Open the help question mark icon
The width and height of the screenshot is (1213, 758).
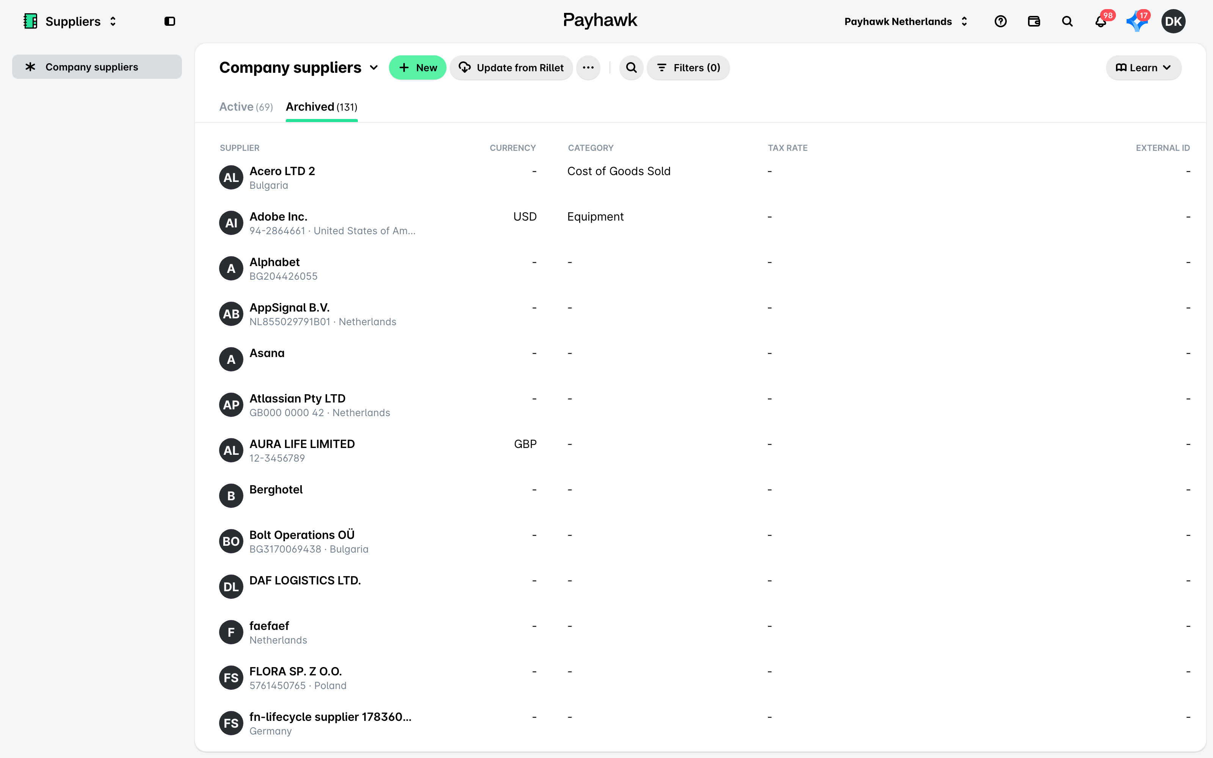click(1000, 21)
